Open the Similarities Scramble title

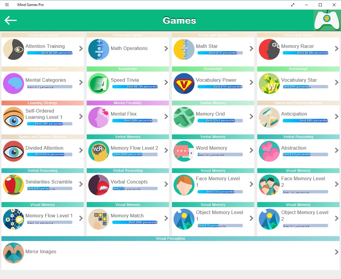pos(49,182)
